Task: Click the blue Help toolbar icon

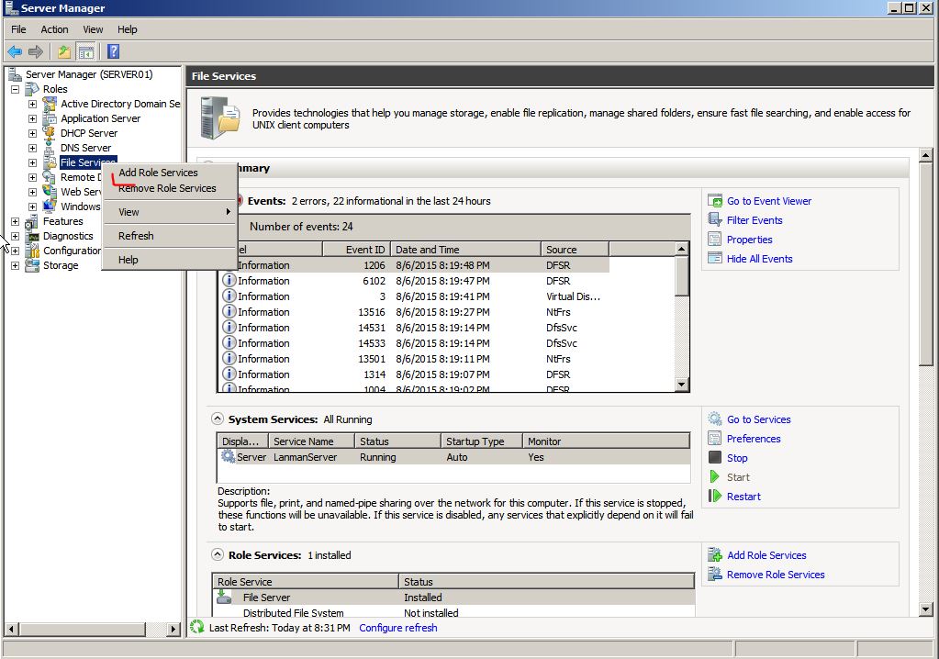Action: (113, 52)
